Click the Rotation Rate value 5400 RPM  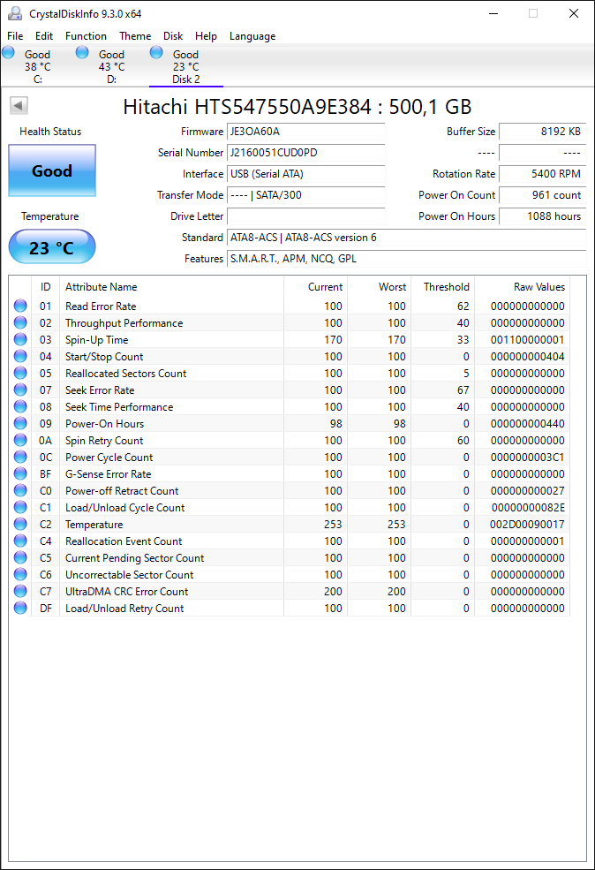(543, 174)
